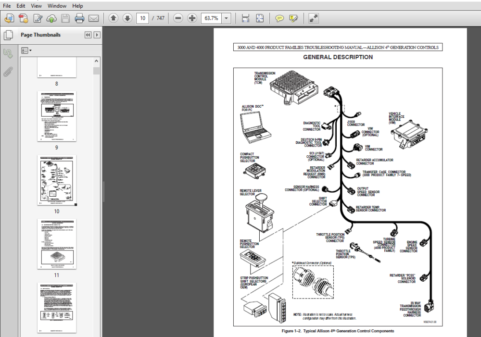Click the 'Page Thumbnails' panel title
The width and height of the screenshot is (481, 337).
(x=40, y=35)
